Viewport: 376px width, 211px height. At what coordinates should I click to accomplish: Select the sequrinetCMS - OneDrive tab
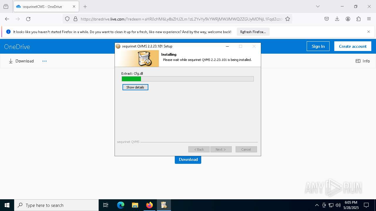[46, 6]
